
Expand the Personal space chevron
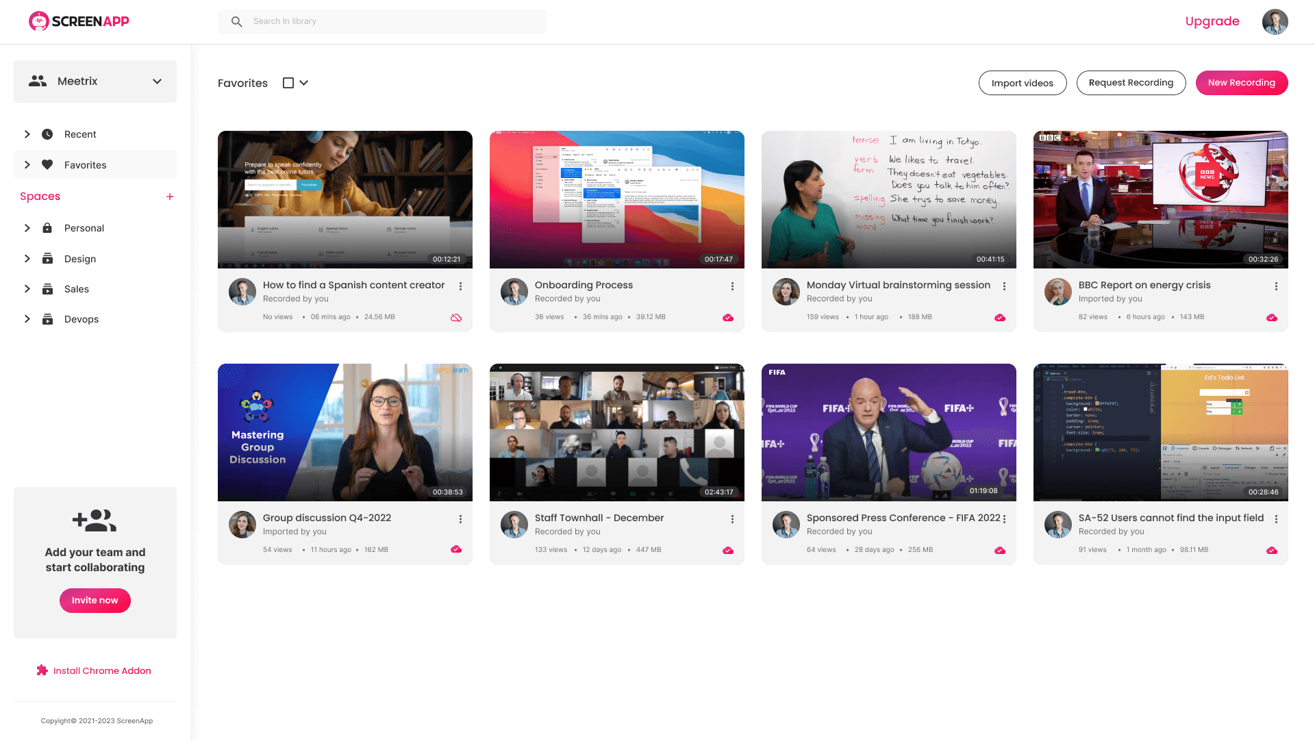click(x=27, y=228)
